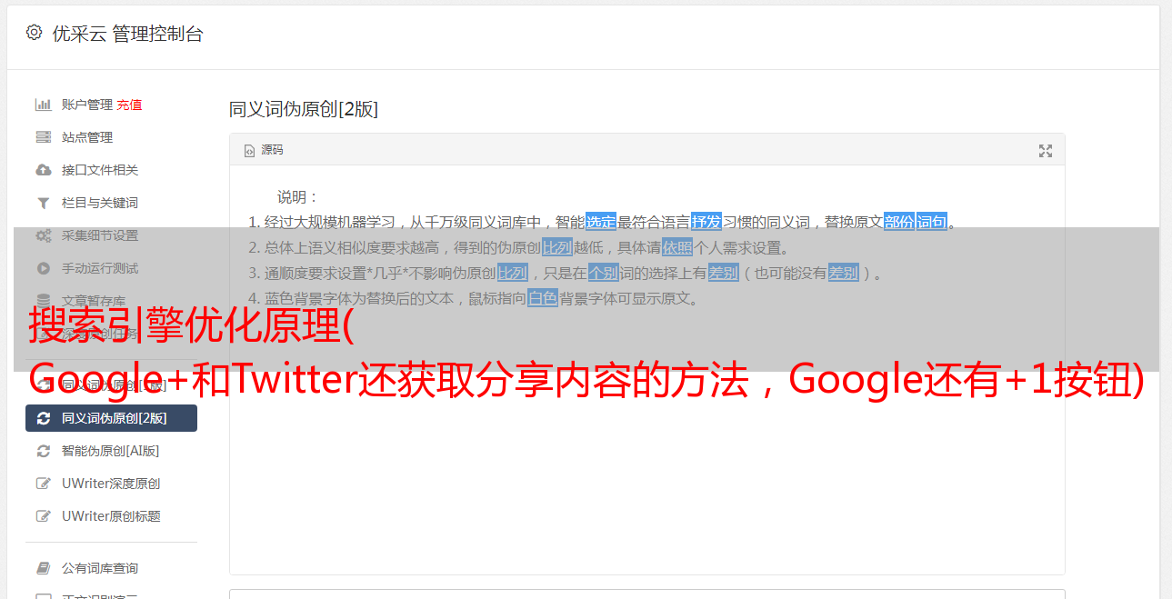Image resolution: width=1172 pixels, height=599 pixels.
Task: Click the edit icon beside UWriter深度原创
Action: point(43,484)
